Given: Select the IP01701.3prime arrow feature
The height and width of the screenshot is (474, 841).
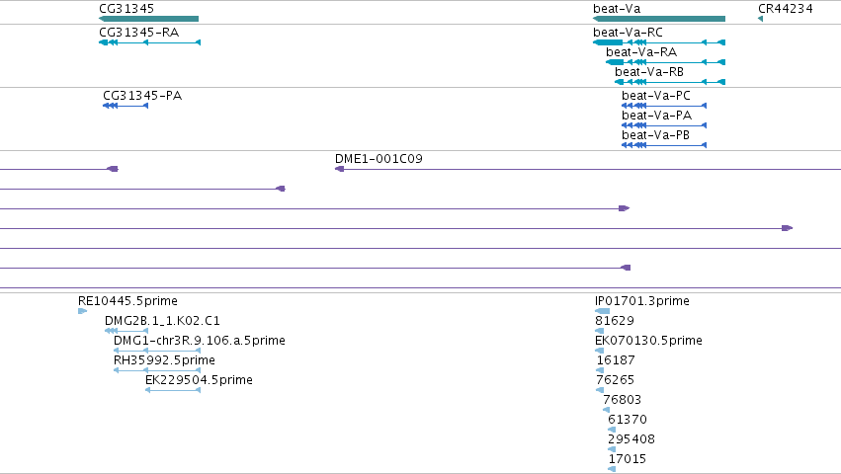Looking at the screenshot, I should [602, 311].
